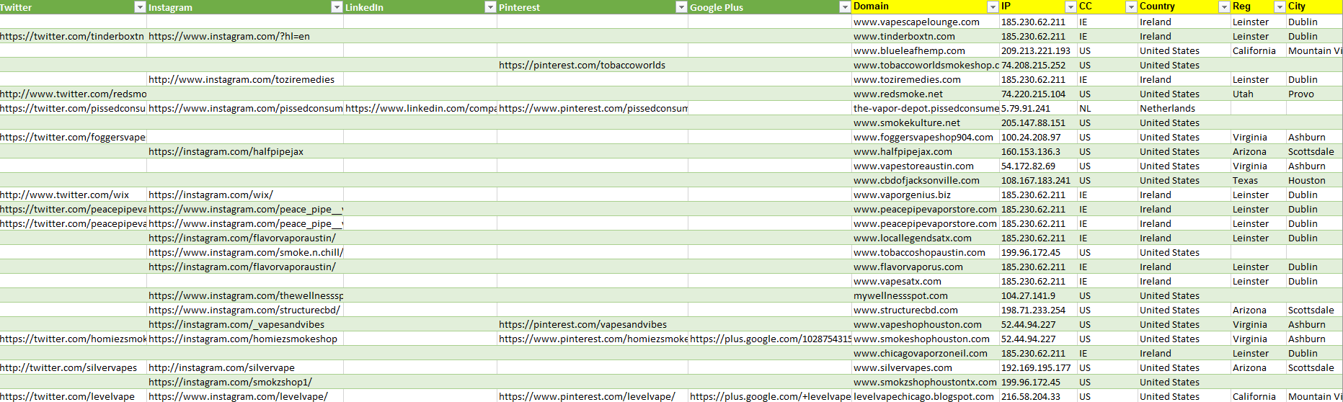Image resolution: width=1343 pixels, height=402 pixels.
Task: Select the instagram.com/toziremedies cell
Action: coord(245,79)
